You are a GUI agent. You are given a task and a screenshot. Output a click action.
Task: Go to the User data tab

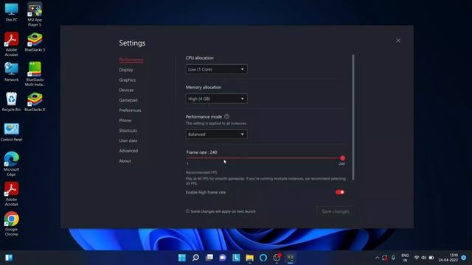[x=128, y=141]
